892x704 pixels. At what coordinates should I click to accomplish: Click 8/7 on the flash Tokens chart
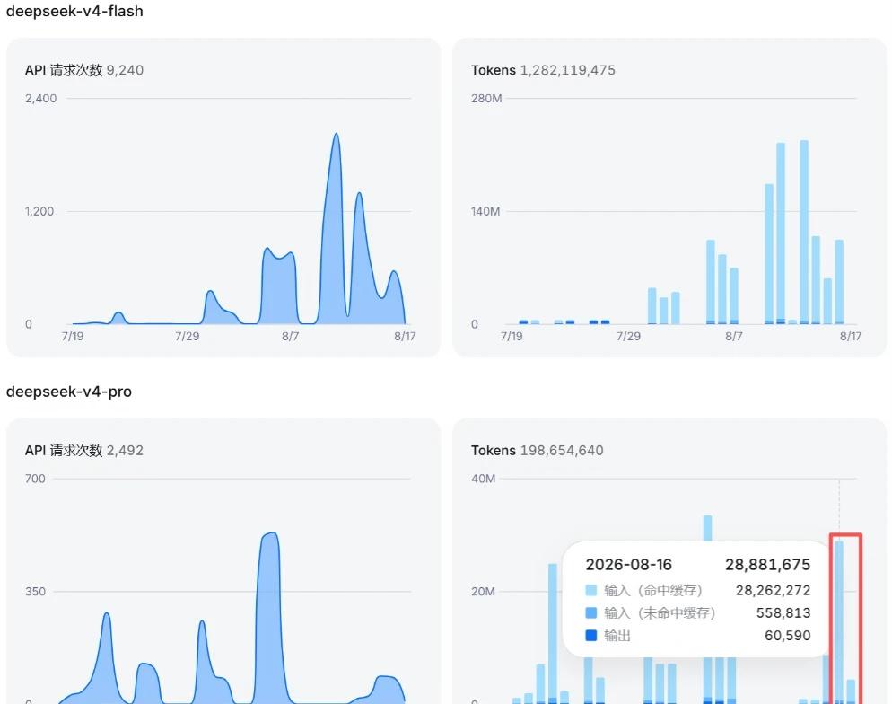[734, 337]
